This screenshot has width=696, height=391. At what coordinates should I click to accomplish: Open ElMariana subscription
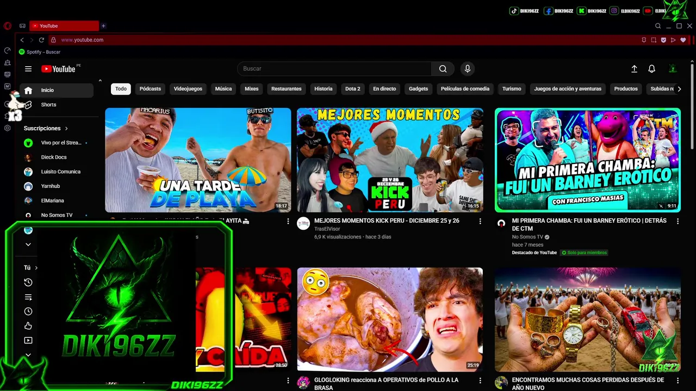coord(57,201)
